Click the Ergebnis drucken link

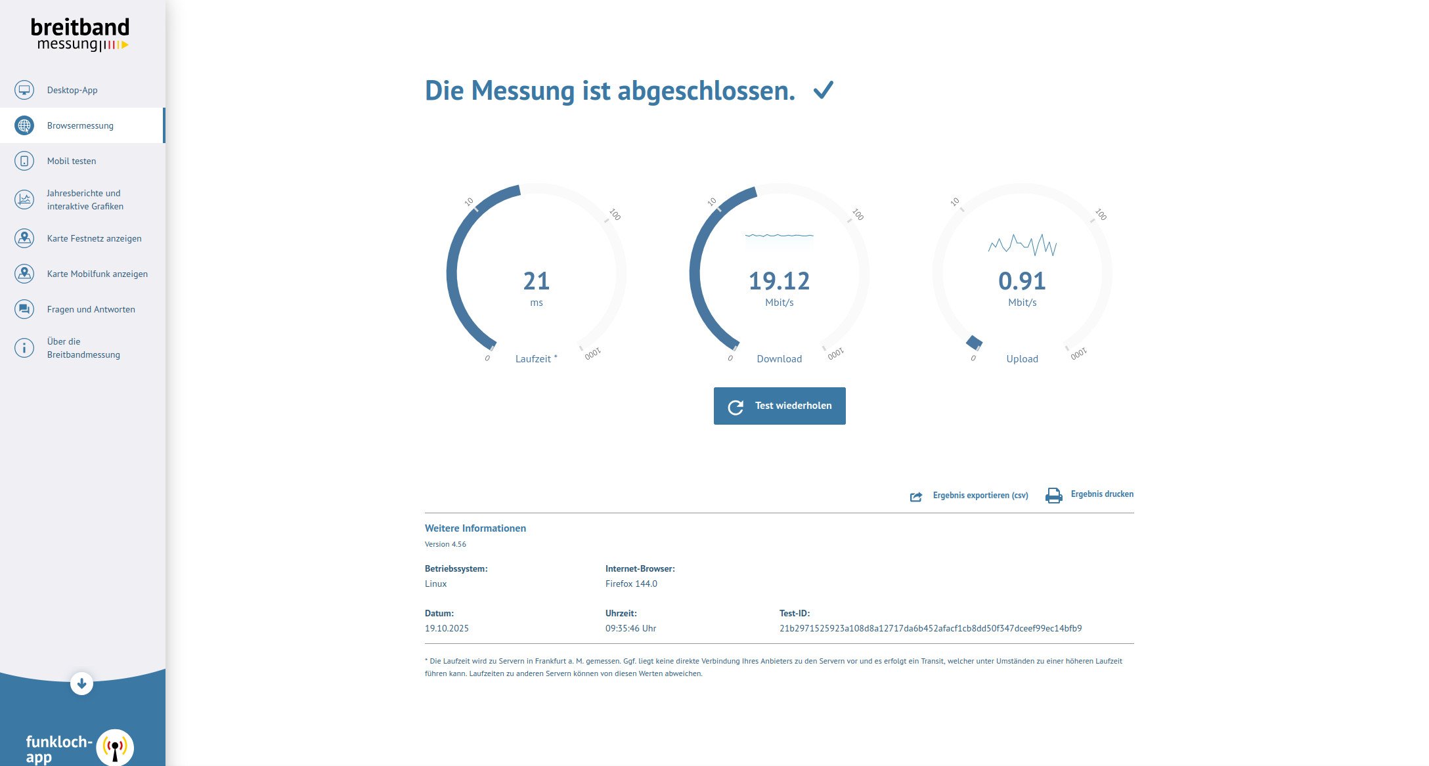pos(1101,494)
